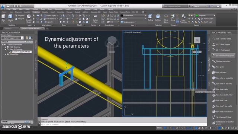Choose the Polysolid tool
The height and width of the screenshot is (134, 238).
pyautogui.click(x=20, y=16)
